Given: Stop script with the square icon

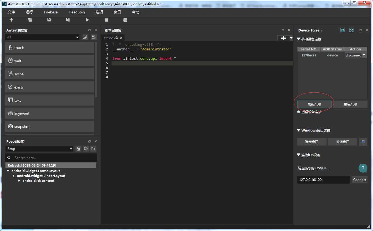Looking at the screenshot, I should click(x=106, y=20).
